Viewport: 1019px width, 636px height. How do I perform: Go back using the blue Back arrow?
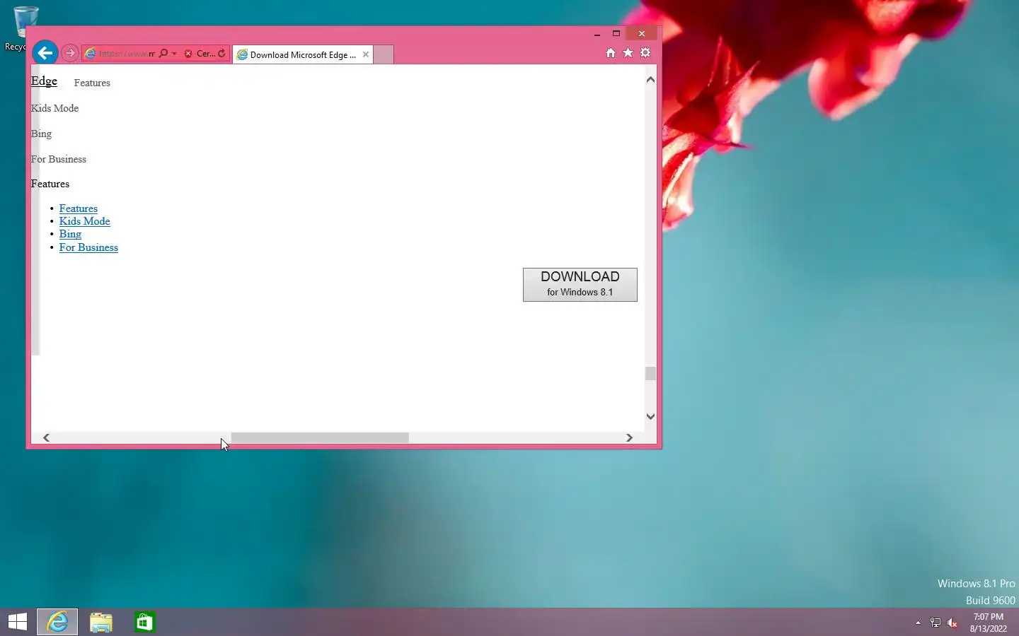click(45, 53)
